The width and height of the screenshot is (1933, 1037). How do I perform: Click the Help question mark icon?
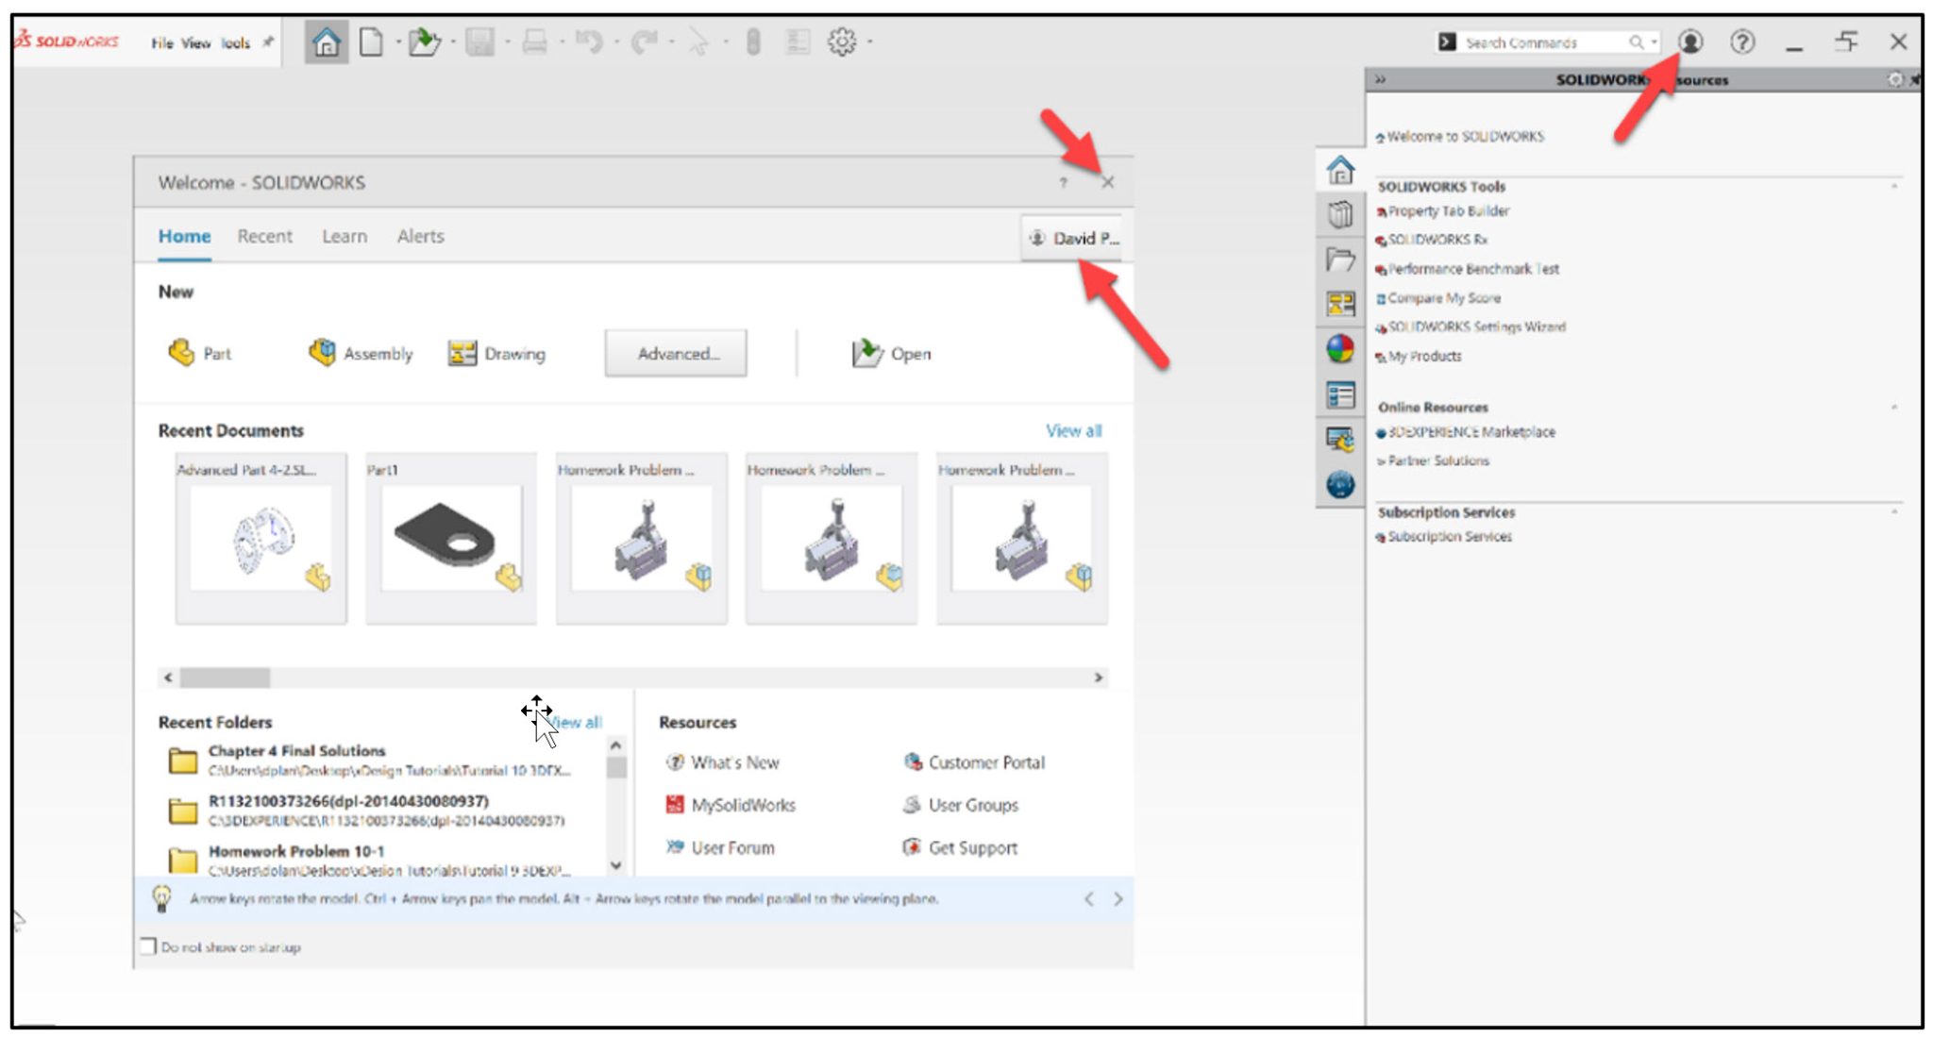tap(1743, 42)
